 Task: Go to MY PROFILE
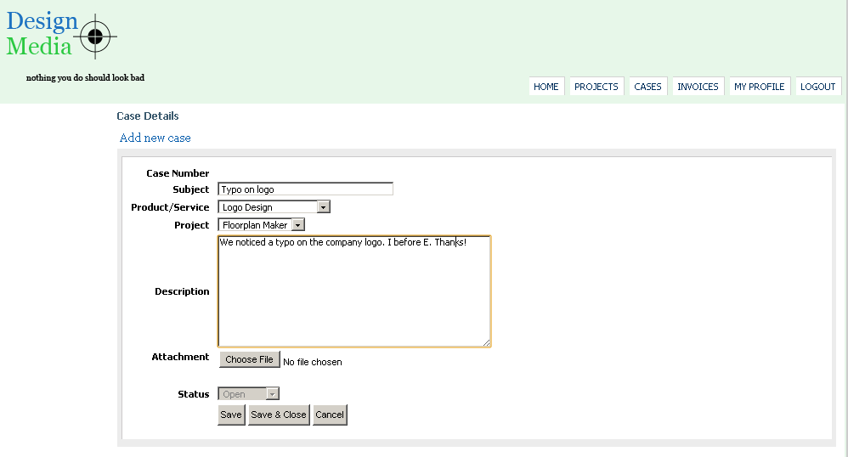click(x=760, y=87)
